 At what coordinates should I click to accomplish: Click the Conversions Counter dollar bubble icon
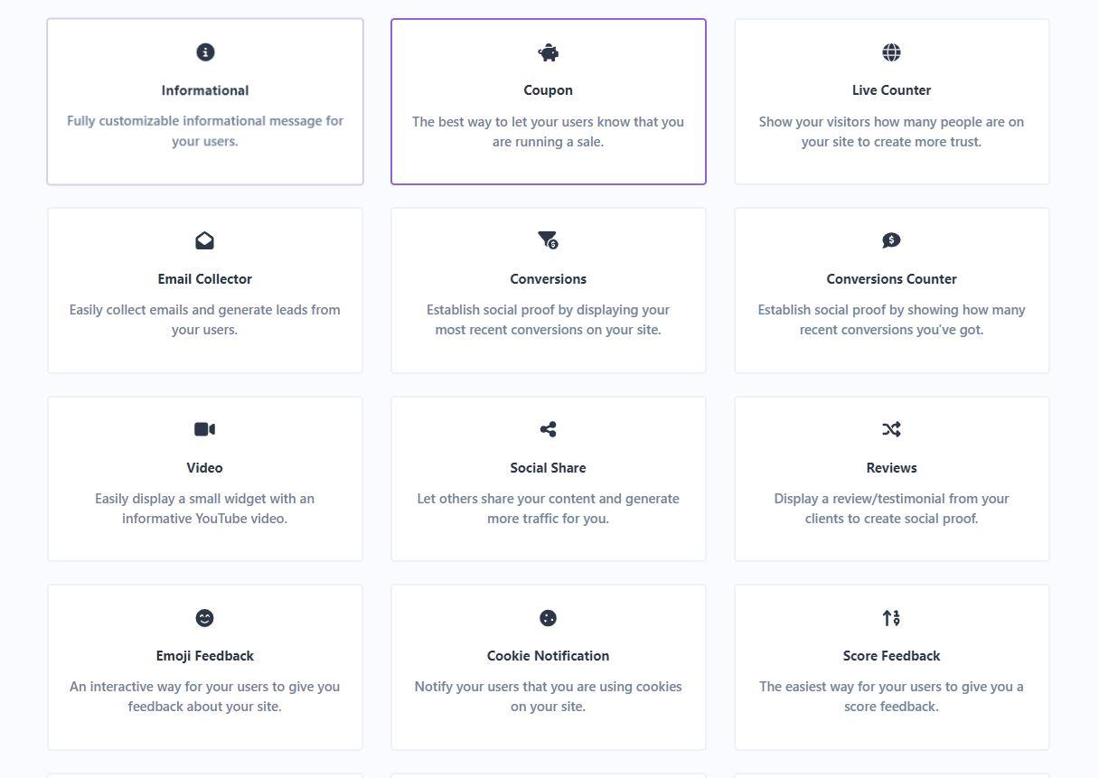point(891,240)
